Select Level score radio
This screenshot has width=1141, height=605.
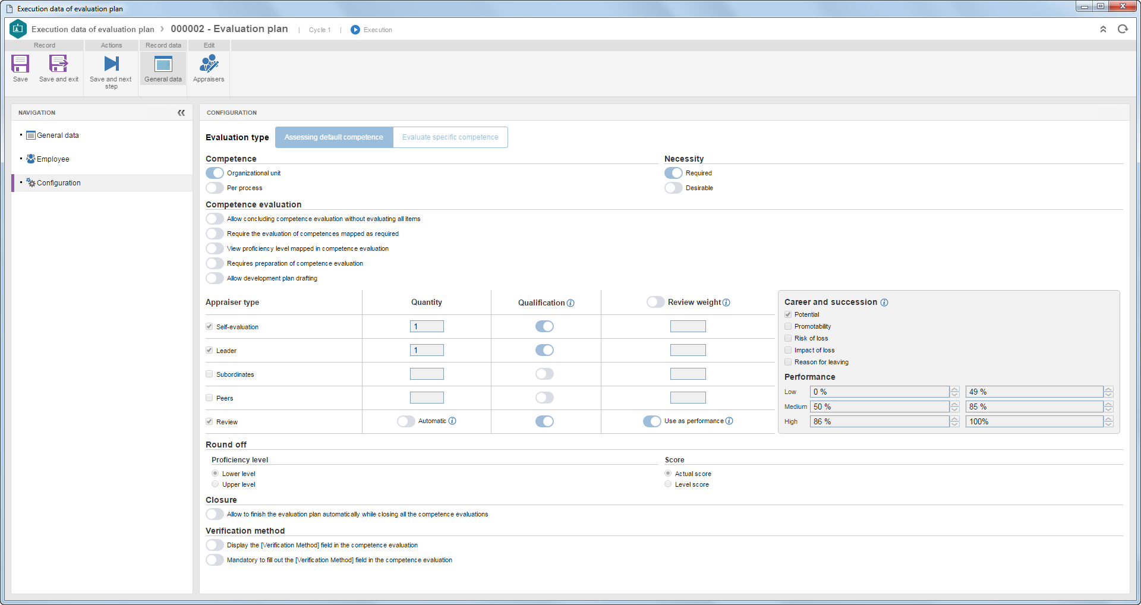click(668, 484)
